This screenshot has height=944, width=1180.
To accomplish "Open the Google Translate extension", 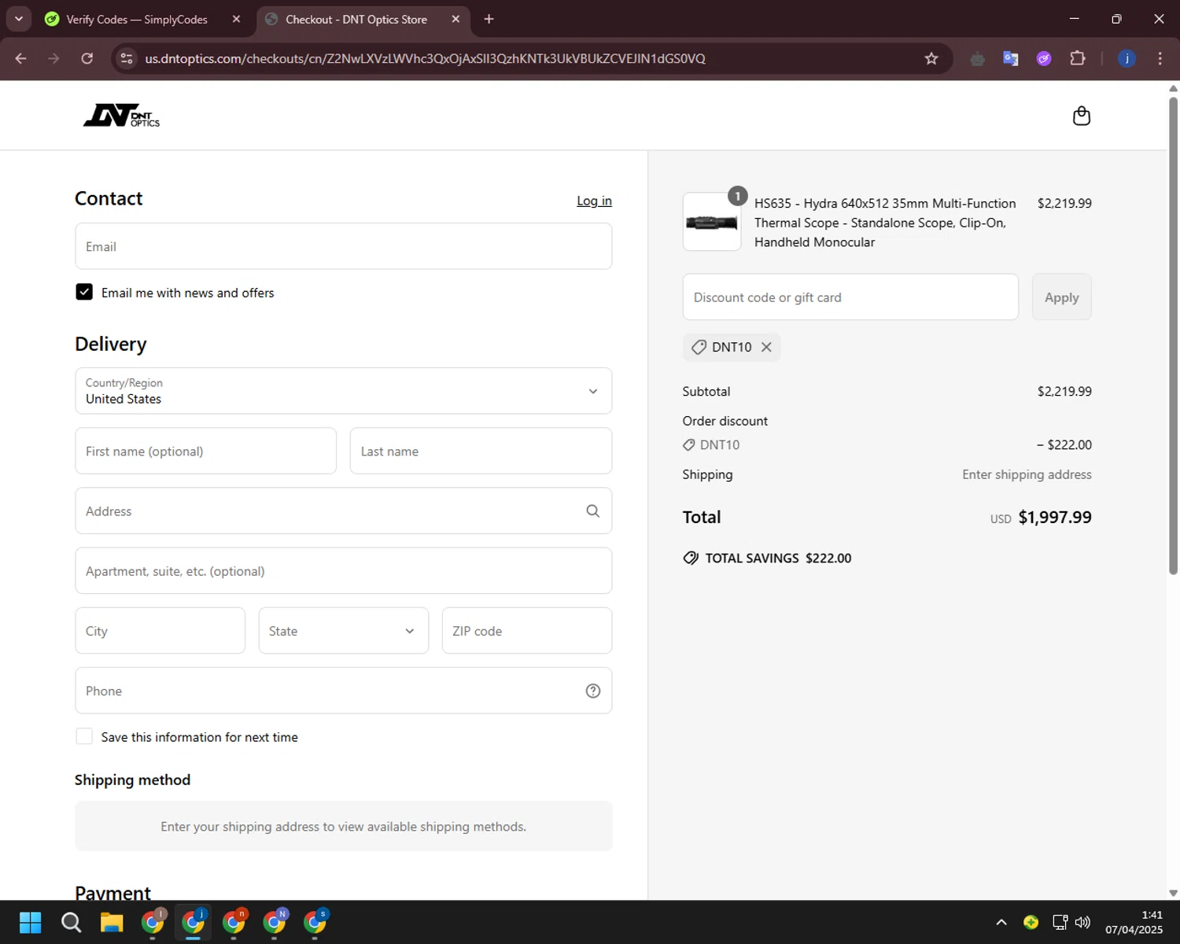I will click(1011, 58).
